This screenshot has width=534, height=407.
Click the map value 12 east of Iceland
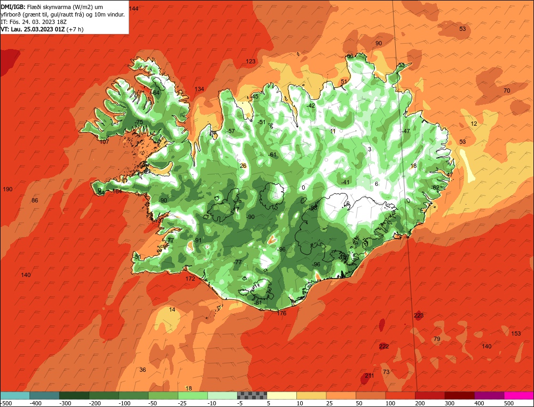coord(474,124)
